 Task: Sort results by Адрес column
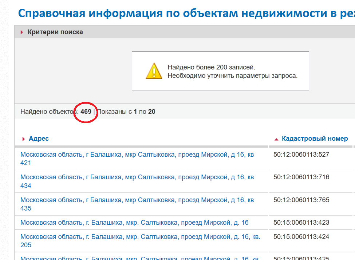pyautogui.click(x=39, y=139)
